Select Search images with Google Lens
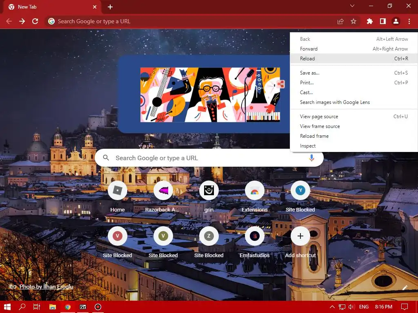 [x=354, y=102]
